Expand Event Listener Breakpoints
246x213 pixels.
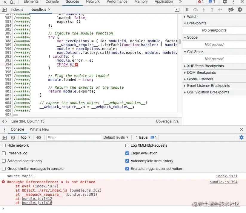(214, 86)
